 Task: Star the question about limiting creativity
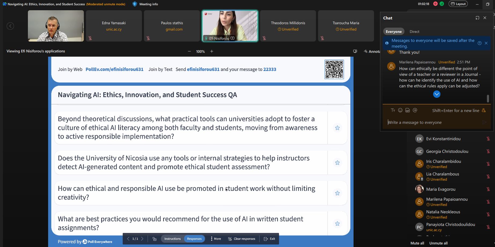(x=337, y=193)
